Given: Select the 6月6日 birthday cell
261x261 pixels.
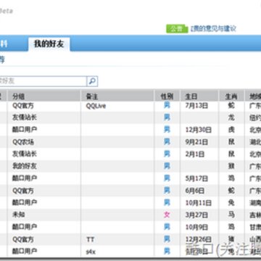Looking at the screenshot, I should pos(195,191).
